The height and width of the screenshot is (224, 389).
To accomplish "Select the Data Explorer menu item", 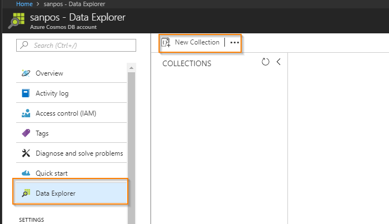I will tap(71, 193).
